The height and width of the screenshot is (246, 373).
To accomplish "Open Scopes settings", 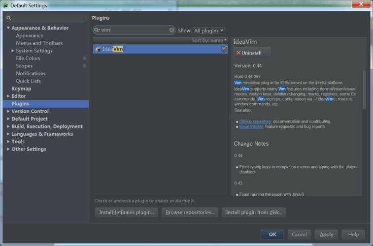I will point(24,66).
